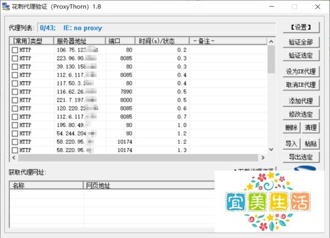Select port 8000 cell
The height and width of the screenshot is (238, 330).
click(127, 100)
